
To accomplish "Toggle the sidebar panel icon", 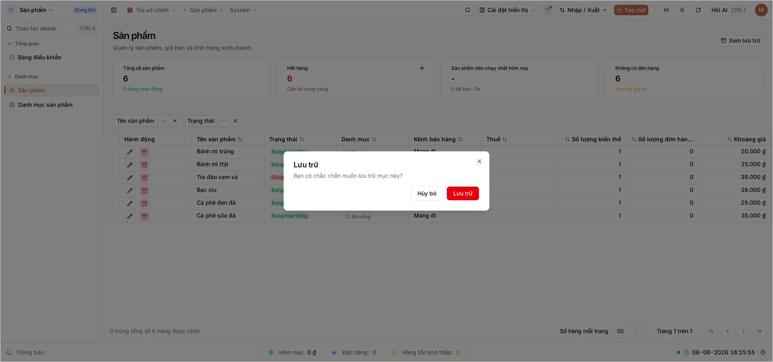I will pos(114,10).
